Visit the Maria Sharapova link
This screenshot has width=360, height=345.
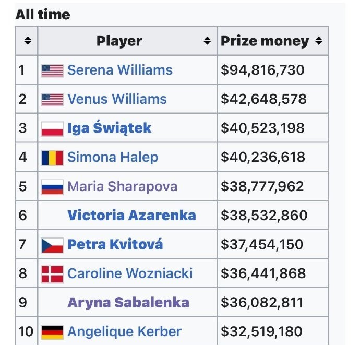click(123, 186)
